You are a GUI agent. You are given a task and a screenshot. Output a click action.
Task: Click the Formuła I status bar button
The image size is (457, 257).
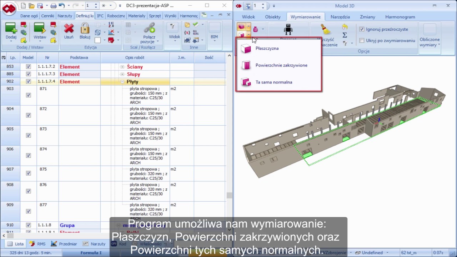[x=91, y=253]
